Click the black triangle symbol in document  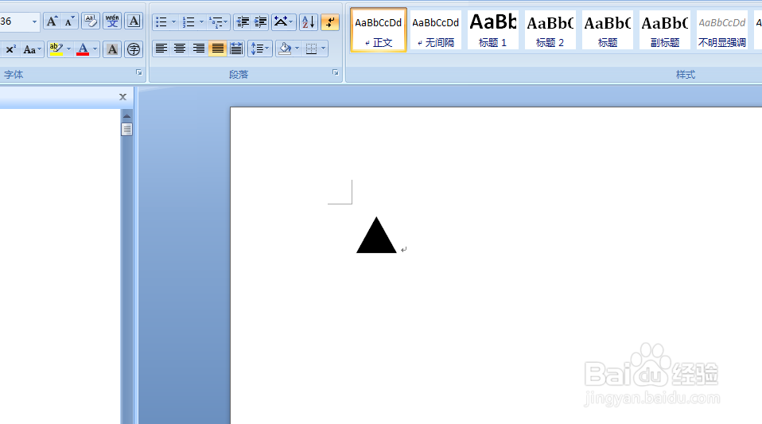click(376, 235)
